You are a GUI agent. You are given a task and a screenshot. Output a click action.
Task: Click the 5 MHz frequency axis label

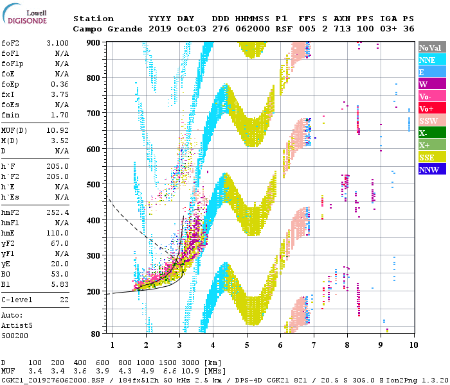(246, 345)
